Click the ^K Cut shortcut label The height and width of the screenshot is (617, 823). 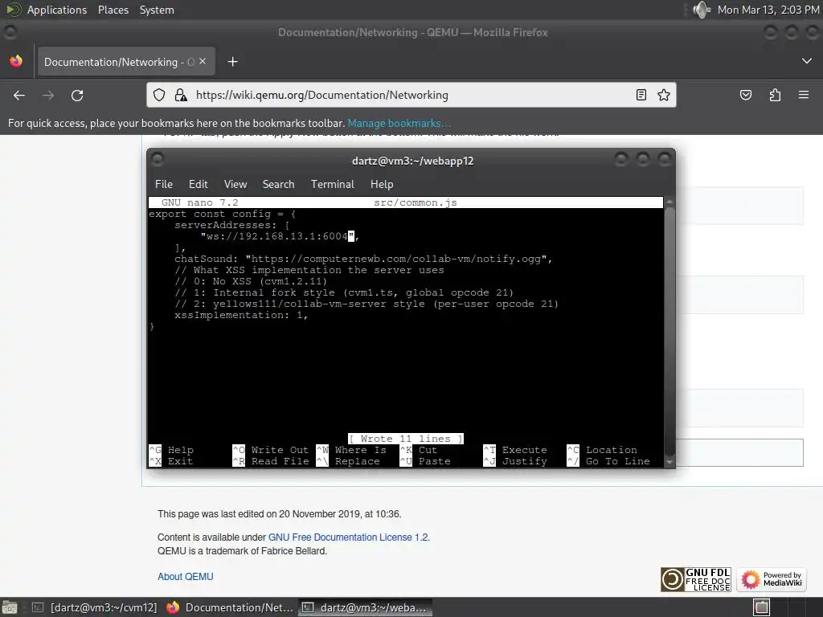[x=418, y=450]
